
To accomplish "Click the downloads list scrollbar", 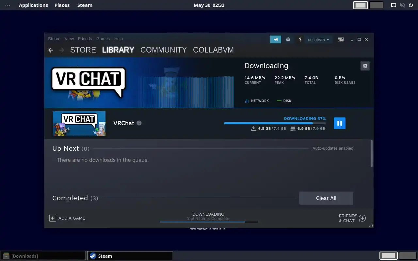I will click(372, 153).
